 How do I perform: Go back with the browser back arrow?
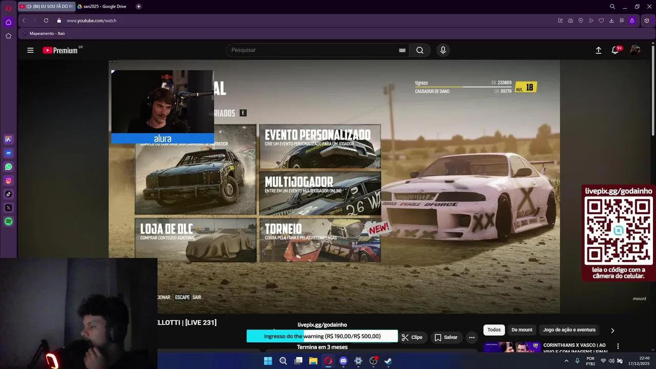point(24,20)
